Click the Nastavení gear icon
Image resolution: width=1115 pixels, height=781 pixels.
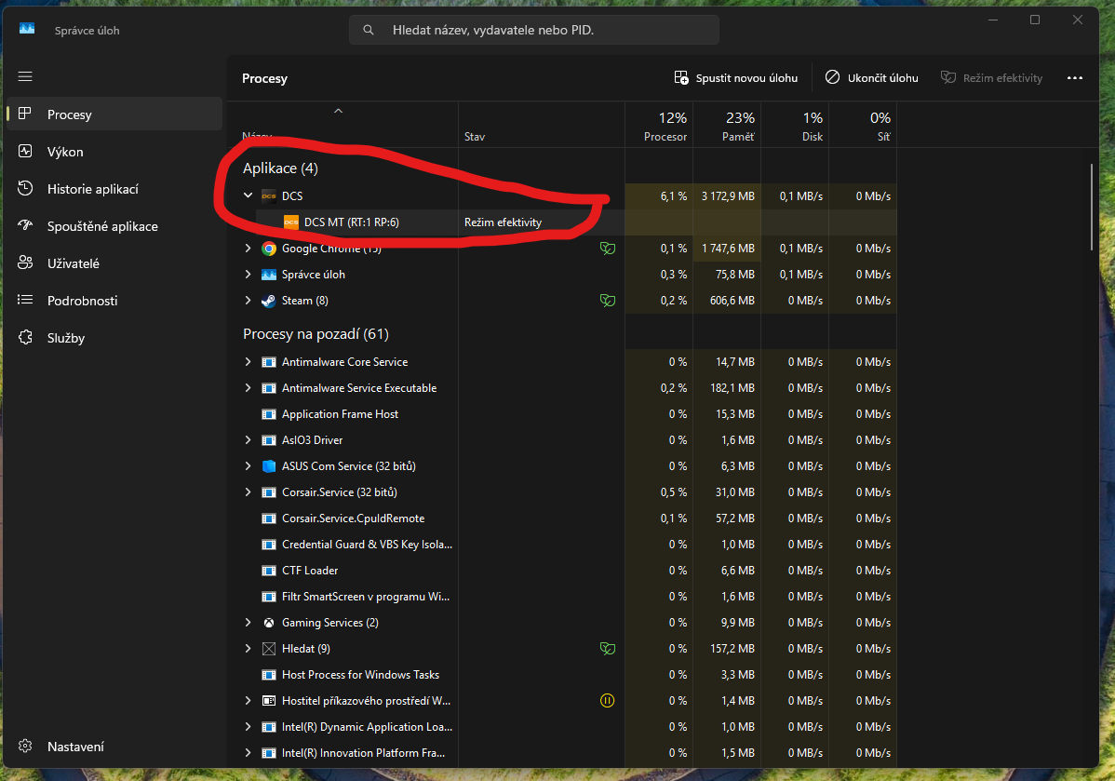click(x=25, y=747)
